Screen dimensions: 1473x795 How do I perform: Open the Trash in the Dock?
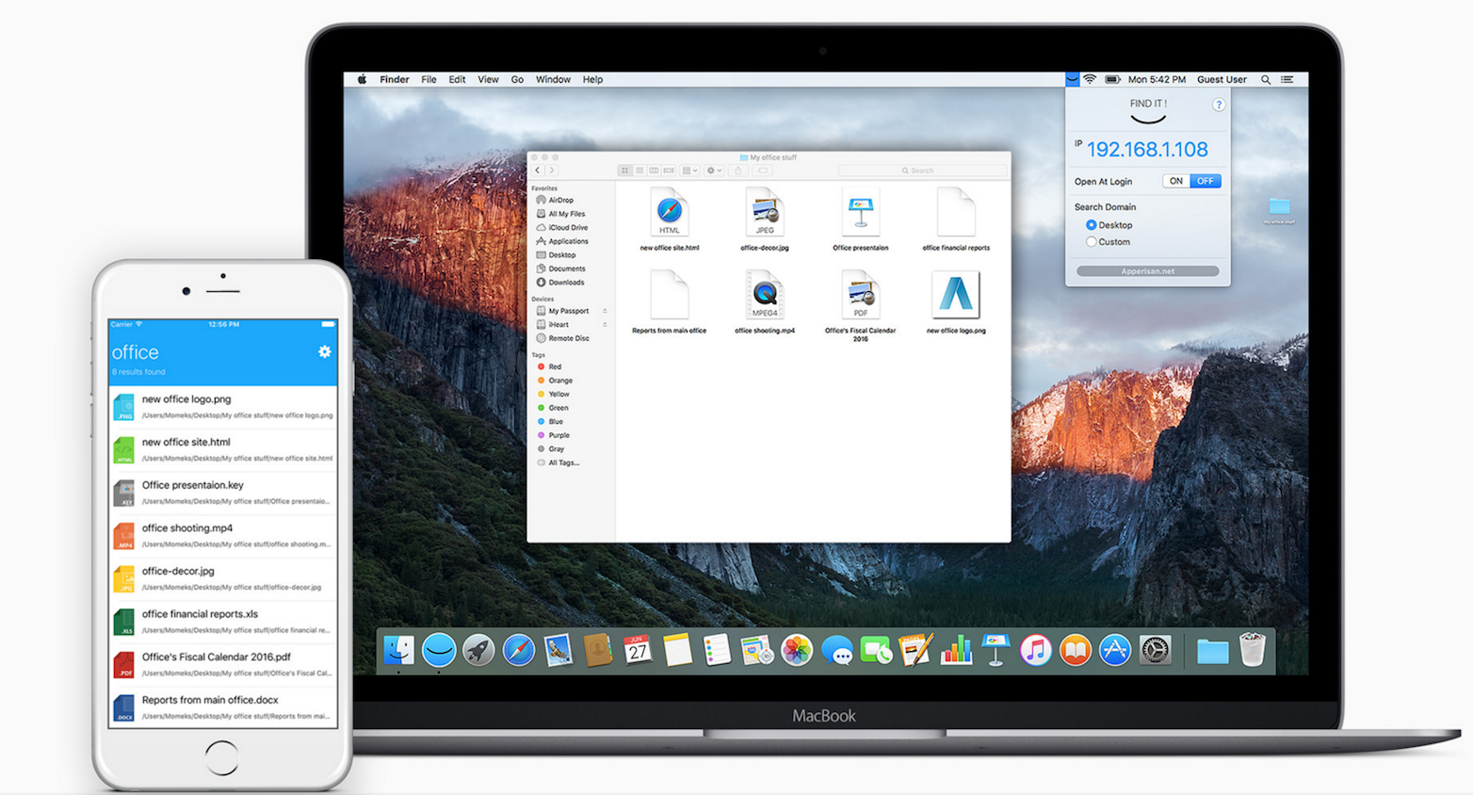1252,650
